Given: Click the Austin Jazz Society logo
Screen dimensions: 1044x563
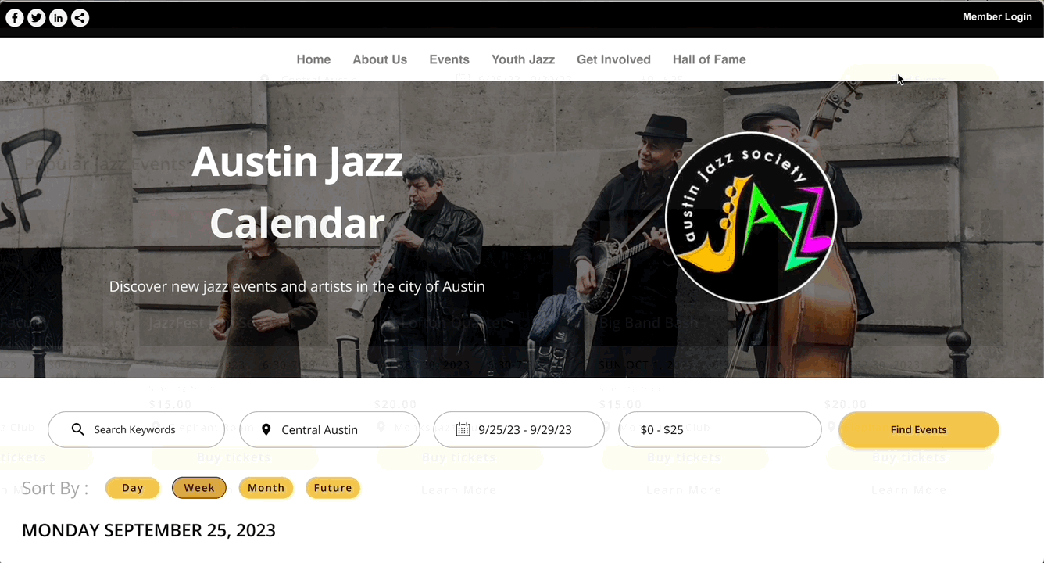Looking at the screenshot, I should [x=751, y=218].
